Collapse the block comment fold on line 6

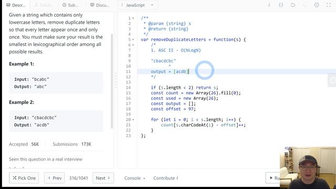(x=133, y=45)
